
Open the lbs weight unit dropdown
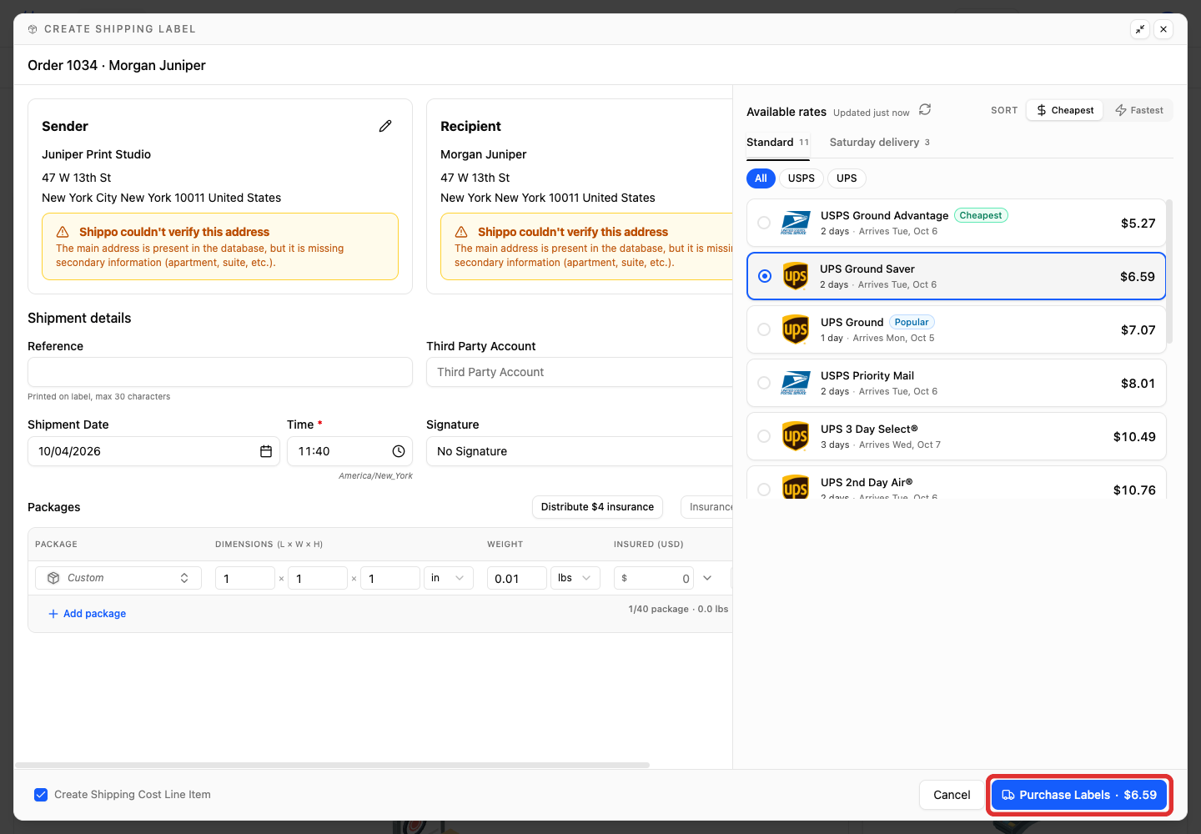coord(575,578)
